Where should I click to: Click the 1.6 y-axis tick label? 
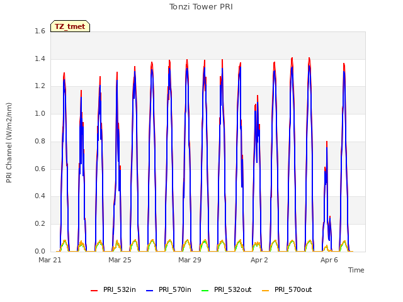pos(40,31)
